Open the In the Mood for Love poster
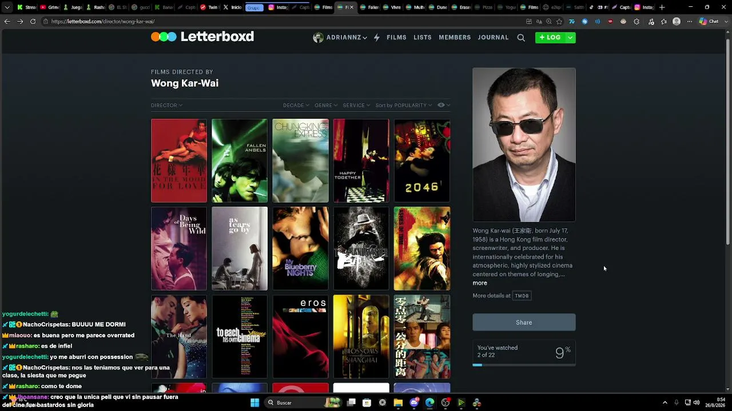The image size is (732, 411). pyautogui.click(x=179, y=160)
